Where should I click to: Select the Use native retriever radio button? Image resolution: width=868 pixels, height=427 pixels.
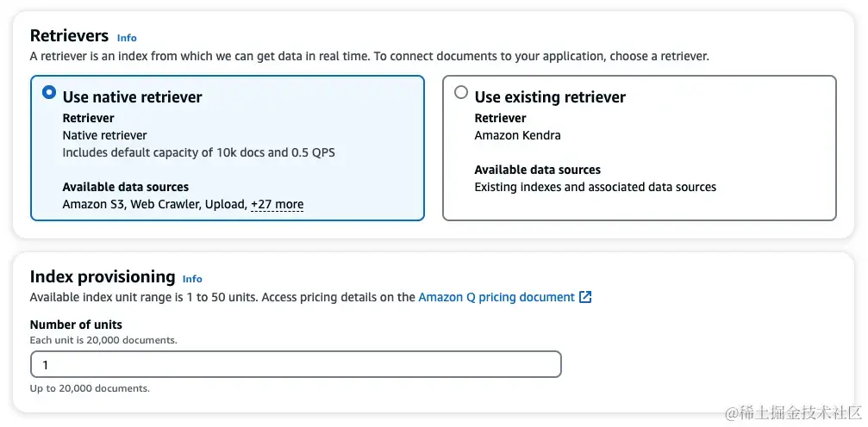click(x=49, y=93)
